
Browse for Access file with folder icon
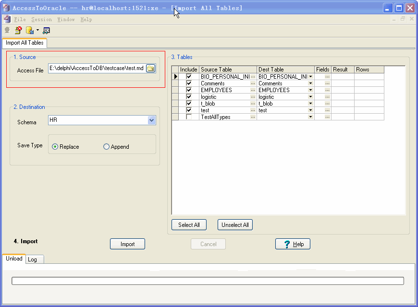150,69
